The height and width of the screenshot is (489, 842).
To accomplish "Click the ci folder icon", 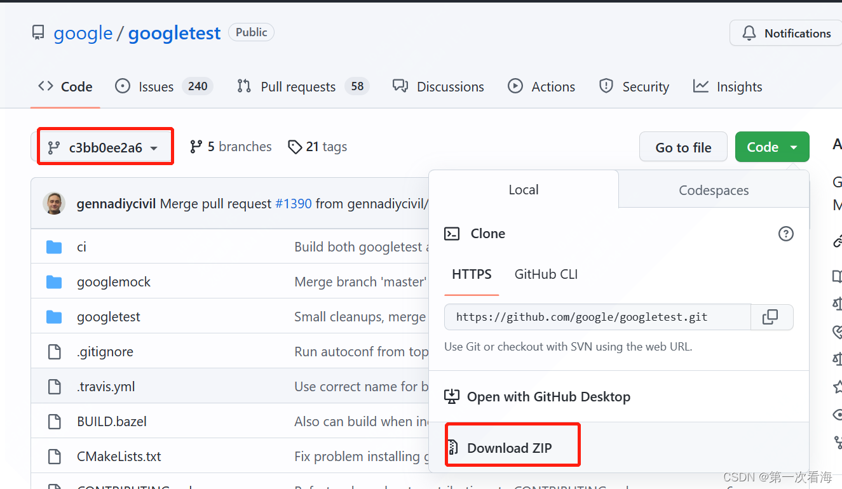I will coord(55,246).
